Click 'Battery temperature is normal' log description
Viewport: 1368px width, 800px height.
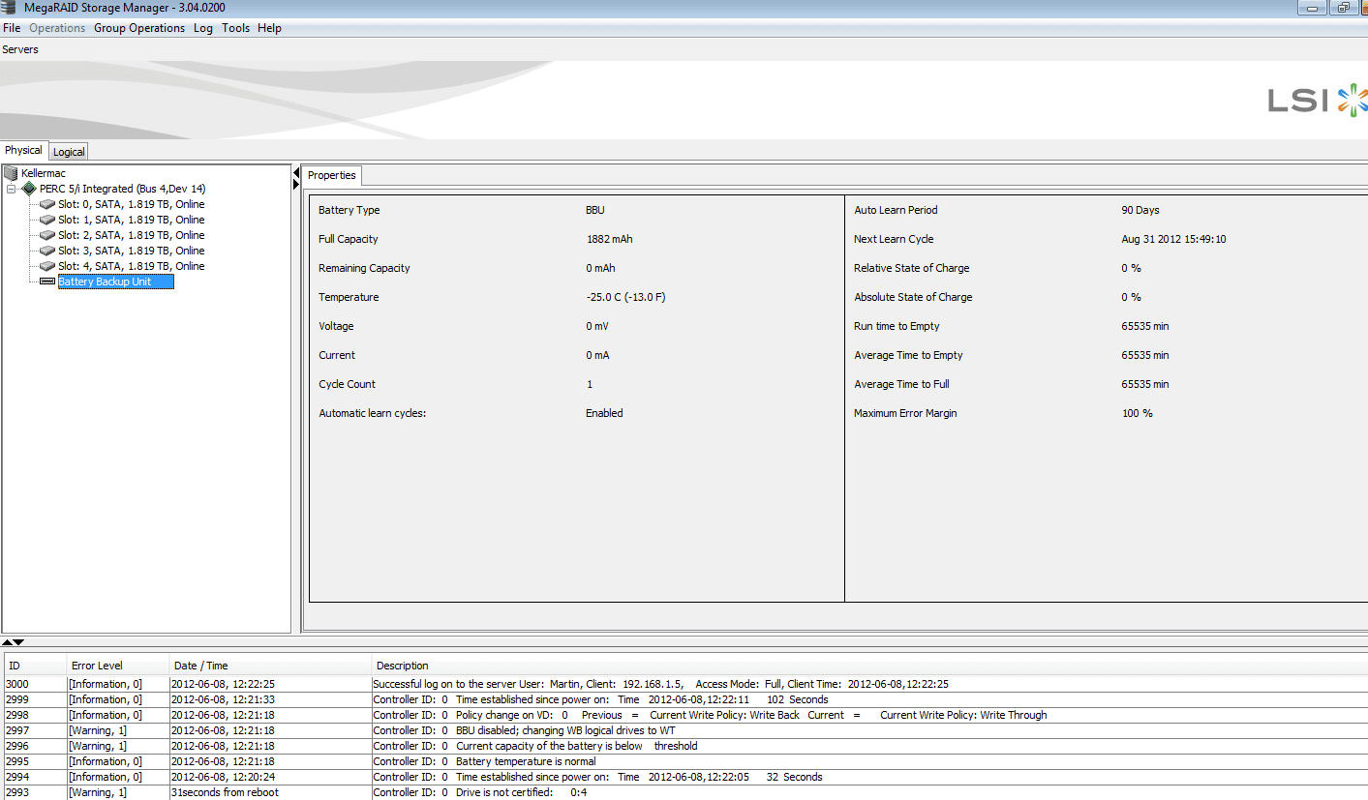click(485, 761)
